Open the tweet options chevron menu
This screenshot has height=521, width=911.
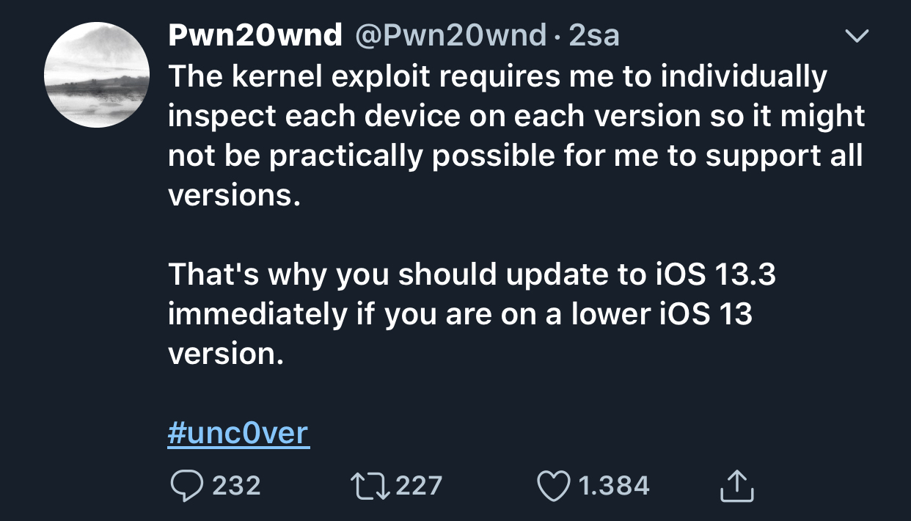[x=856, y=34]
